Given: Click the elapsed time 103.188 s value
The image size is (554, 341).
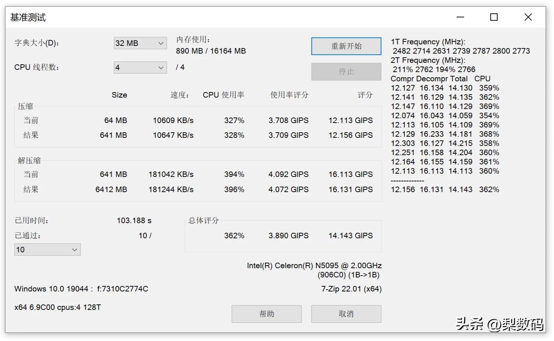Looking at the screenshot, I should 134,220.
